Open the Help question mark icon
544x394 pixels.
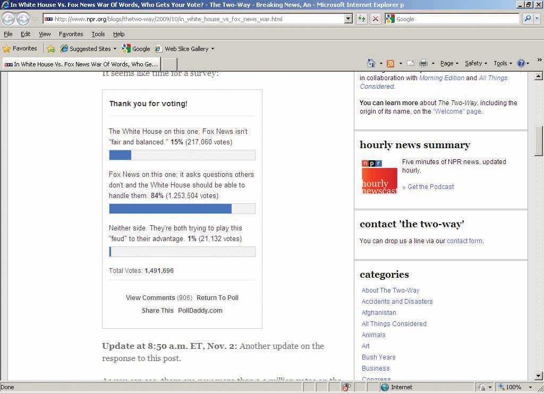point(521,63)
